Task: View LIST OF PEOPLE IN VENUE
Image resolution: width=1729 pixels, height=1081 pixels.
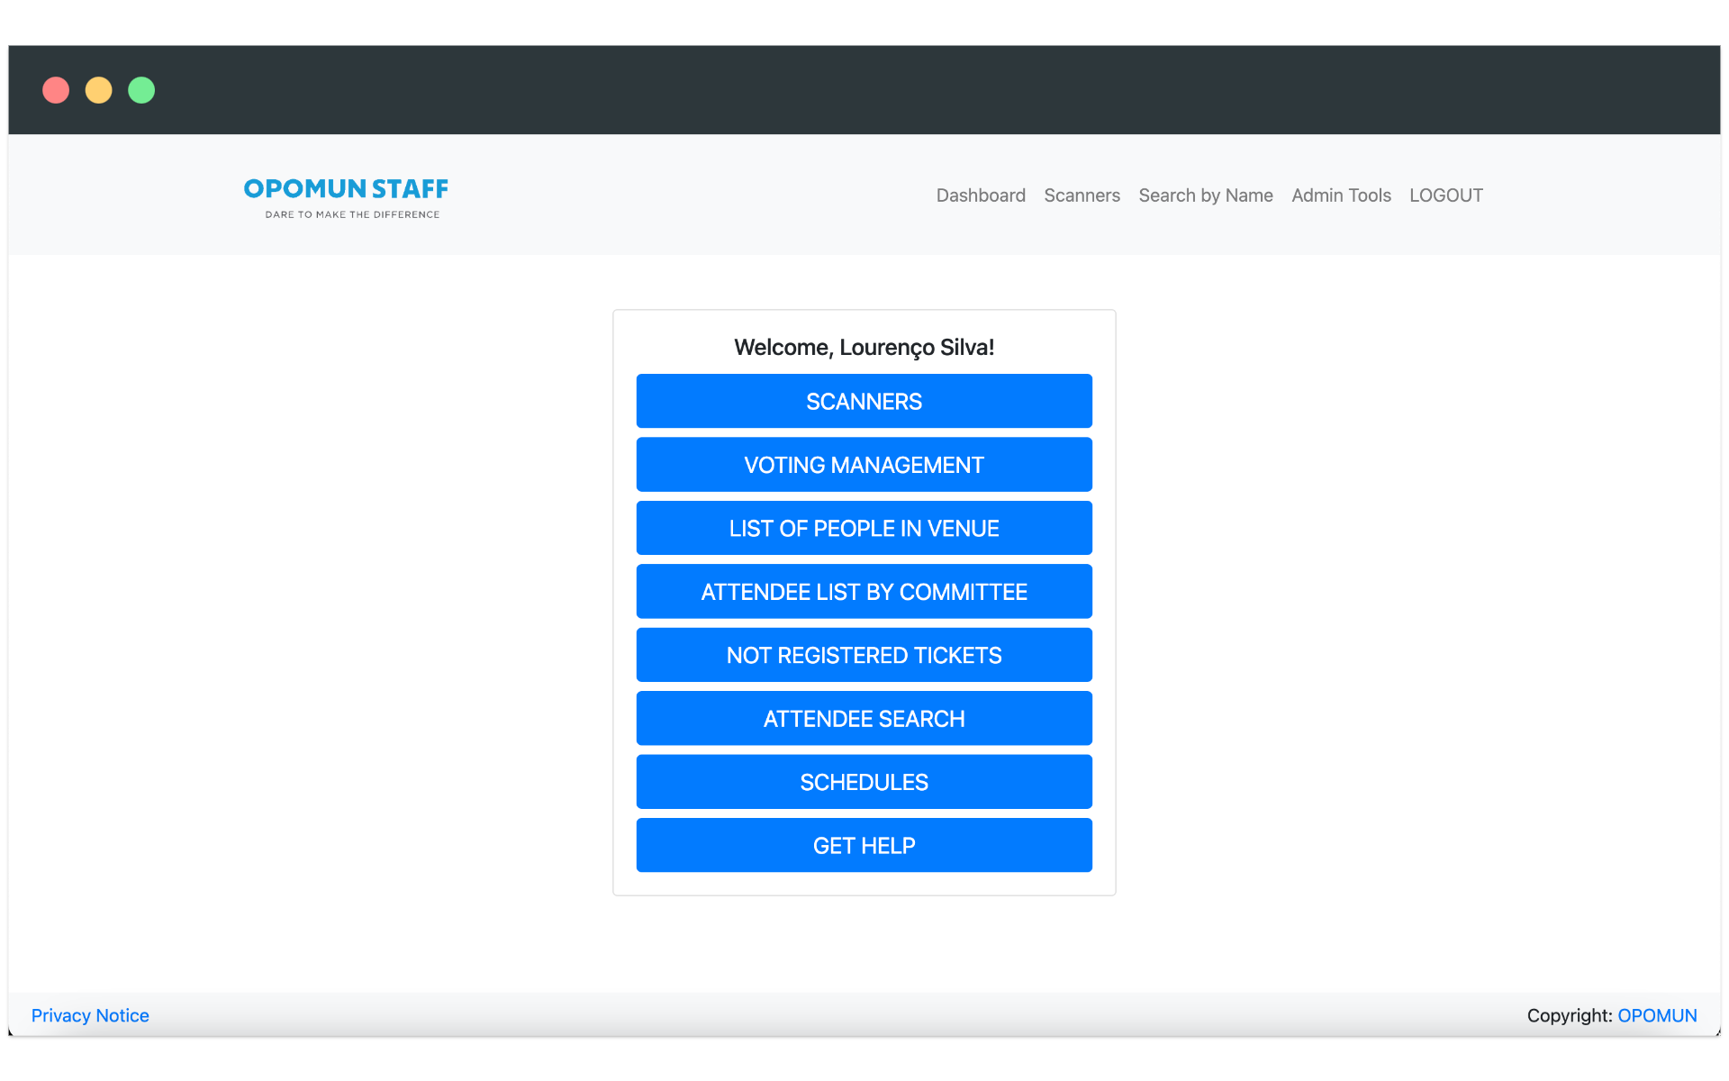Action: click(864, 528)
